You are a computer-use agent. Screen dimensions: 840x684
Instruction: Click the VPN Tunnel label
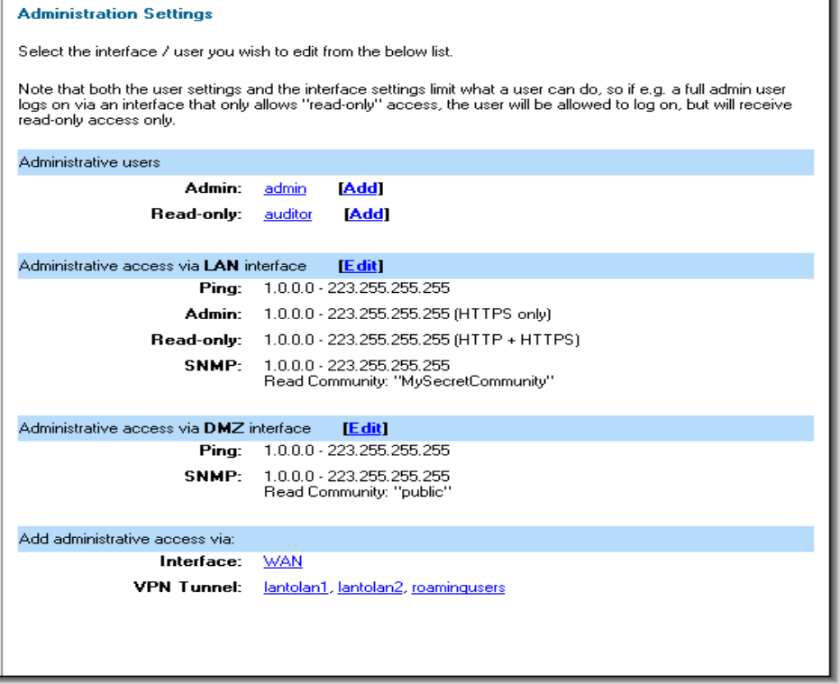[x=187, y=588]
